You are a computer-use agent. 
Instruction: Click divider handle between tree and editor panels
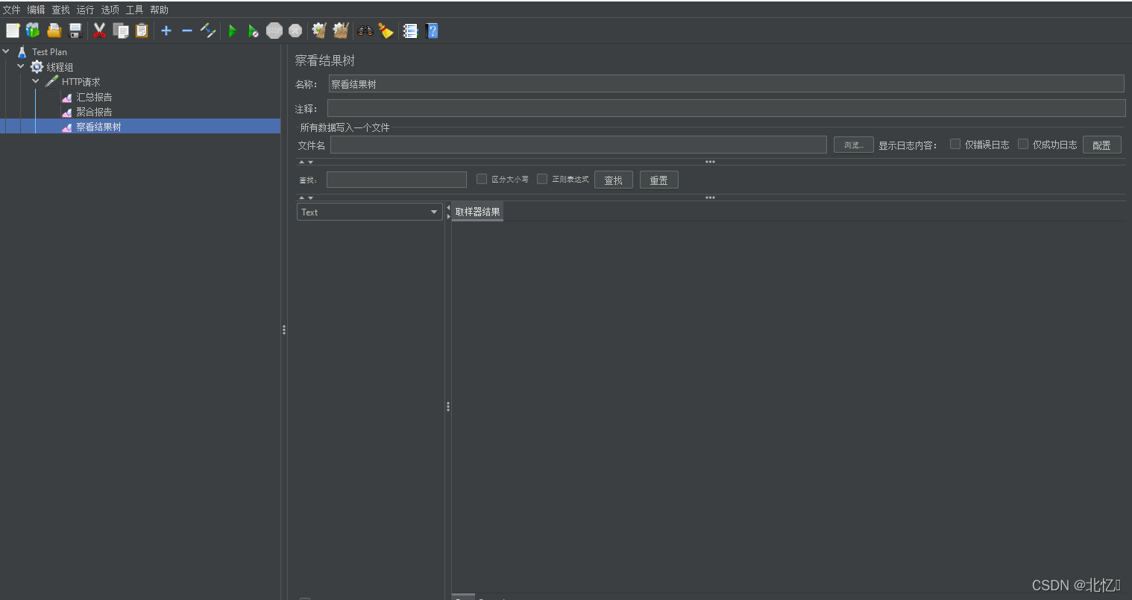coord(284,329)
